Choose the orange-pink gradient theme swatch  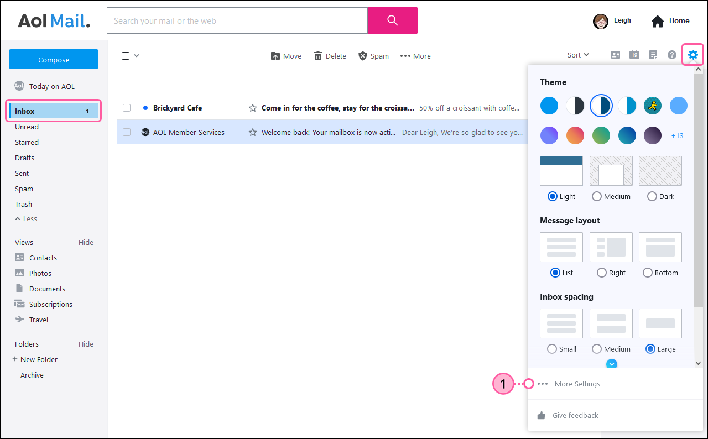coord(575,135)
